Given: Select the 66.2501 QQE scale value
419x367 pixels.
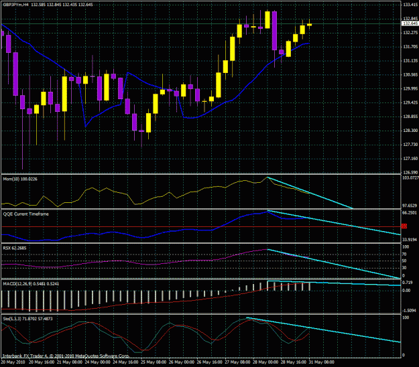Looking at the screenshot, I should click(410, 213).
